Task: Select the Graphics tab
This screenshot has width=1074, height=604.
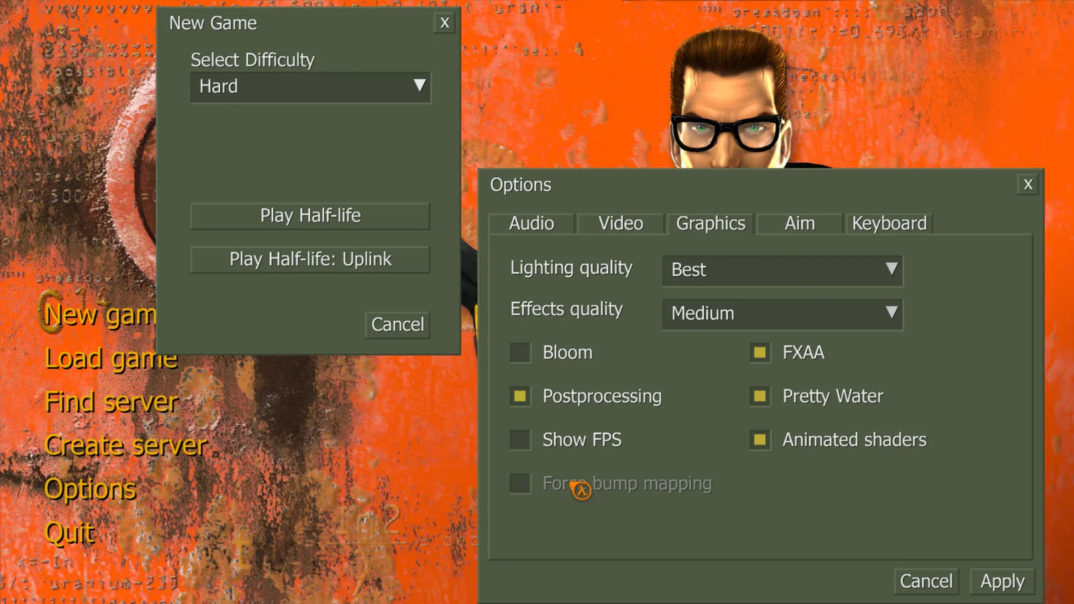Action: click(711, 223)
